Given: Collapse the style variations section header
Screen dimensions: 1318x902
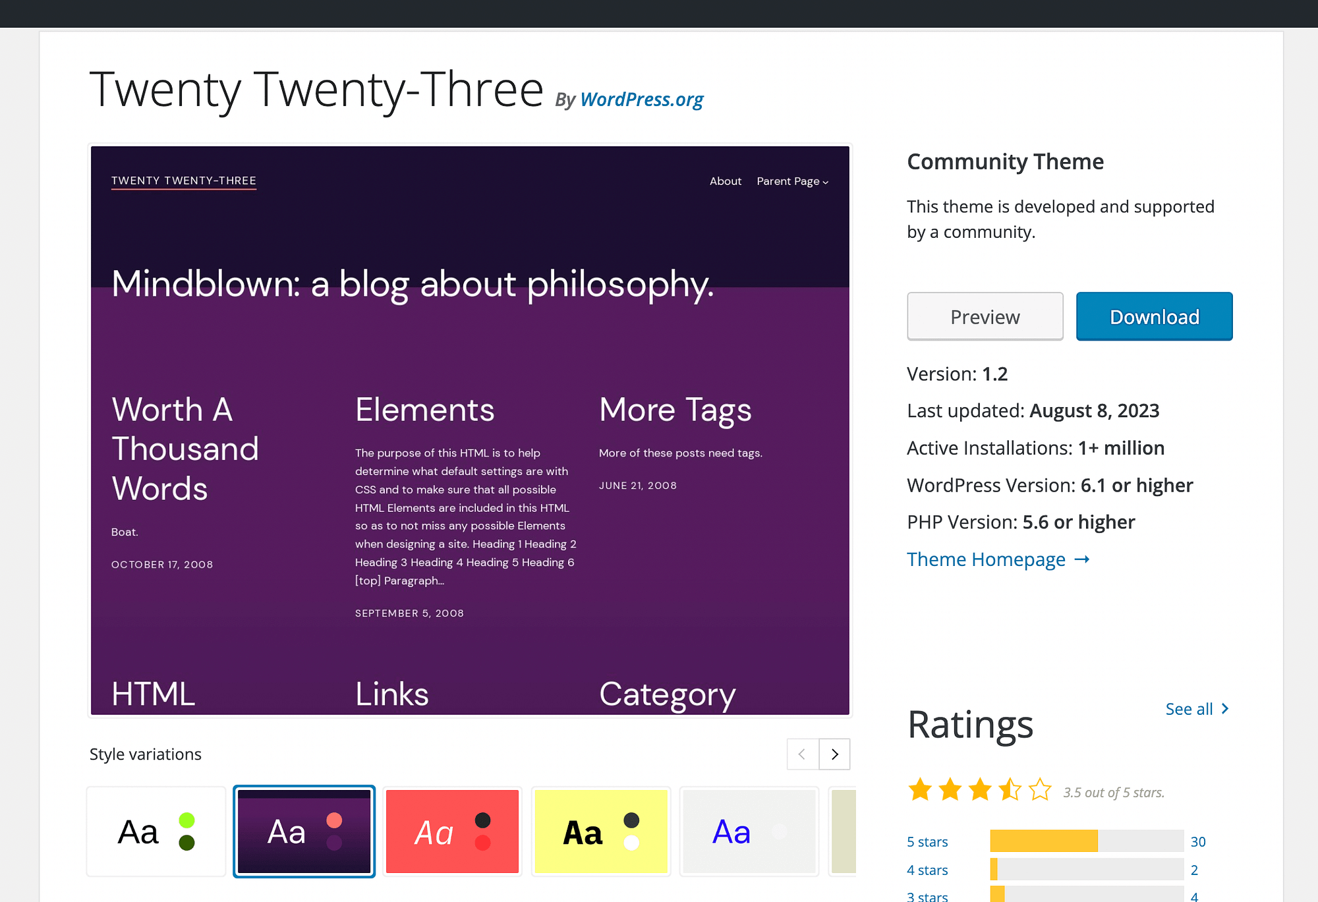Looking at the screenshot, I should point(145,754).
